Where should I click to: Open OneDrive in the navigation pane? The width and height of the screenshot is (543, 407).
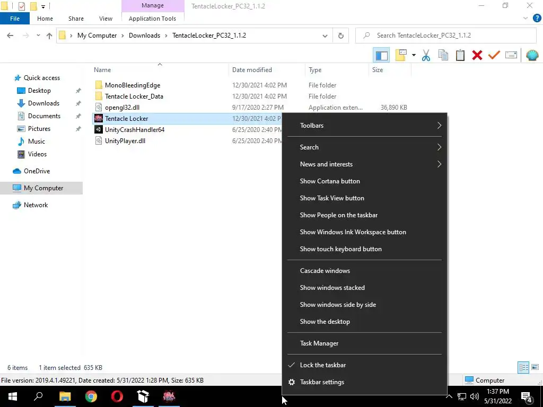pos(37,171)
